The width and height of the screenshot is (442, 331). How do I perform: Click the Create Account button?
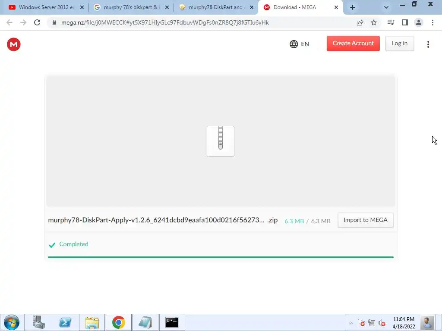click(353, 44)
